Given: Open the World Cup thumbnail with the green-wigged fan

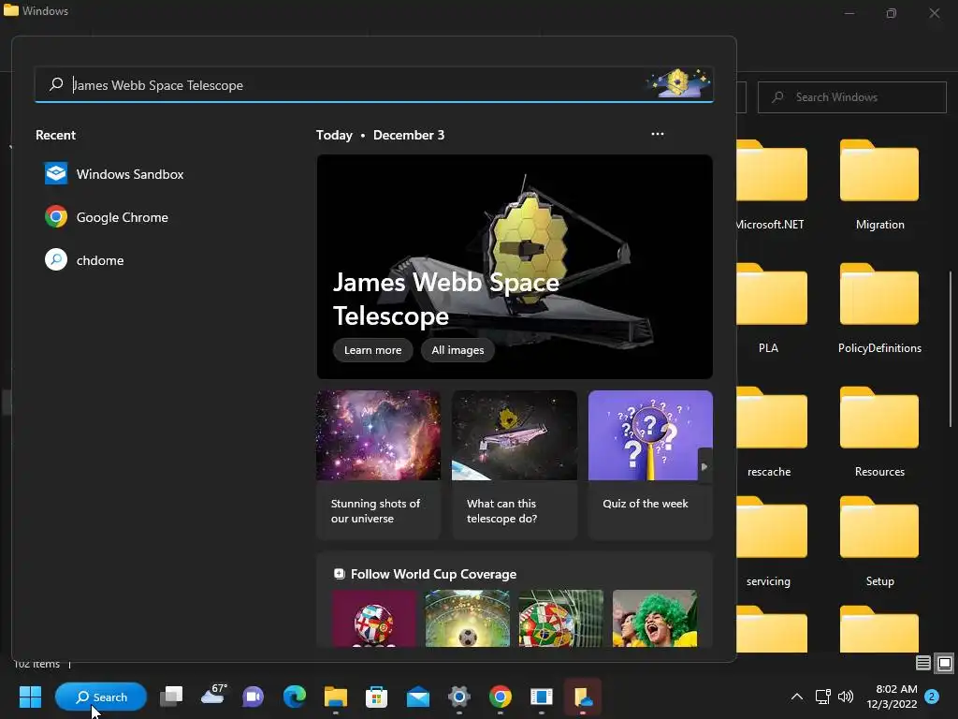Looking at the screenshot, I should pos(654,618).
